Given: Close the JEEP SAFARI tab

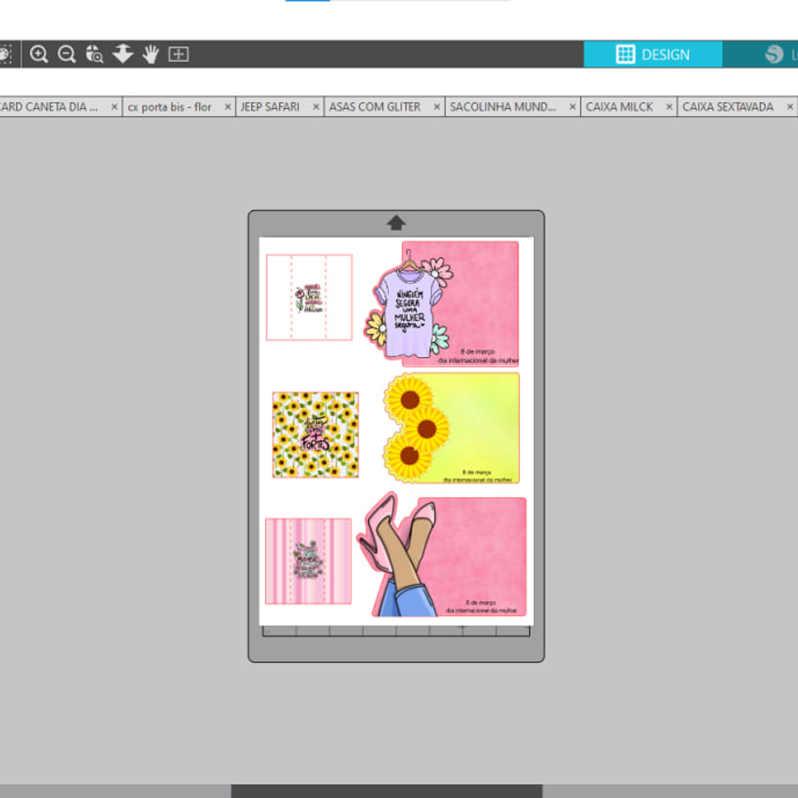Looking at the screenshot, I should click(x=316, y=107).
